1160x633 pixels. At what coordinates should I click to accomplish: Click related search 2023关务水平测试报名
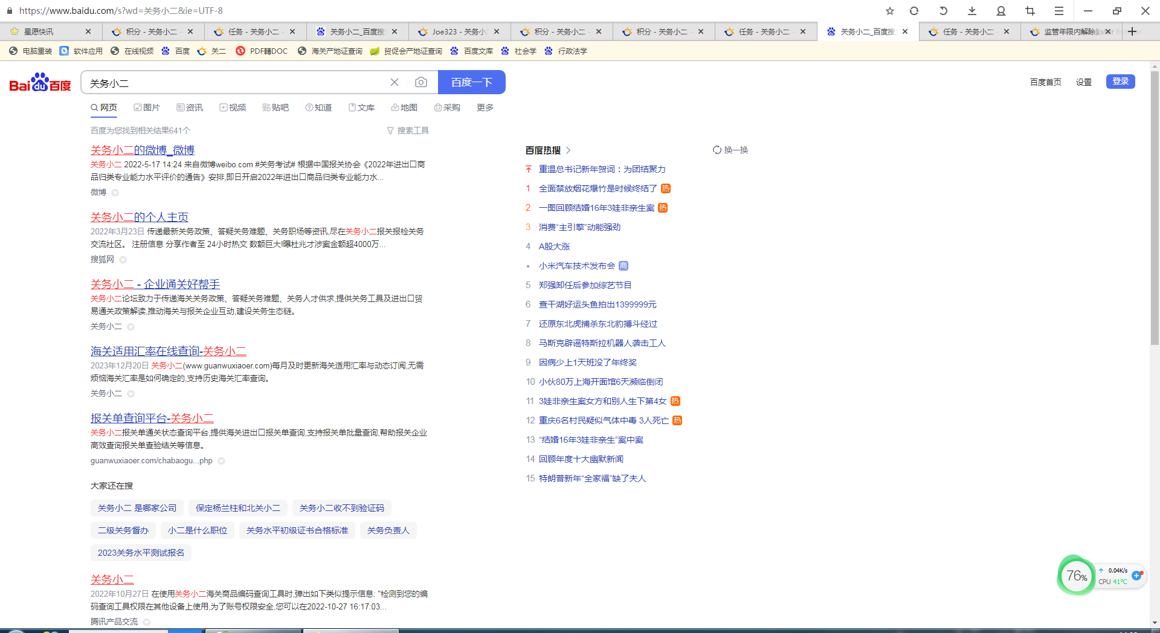click(141, 553)
